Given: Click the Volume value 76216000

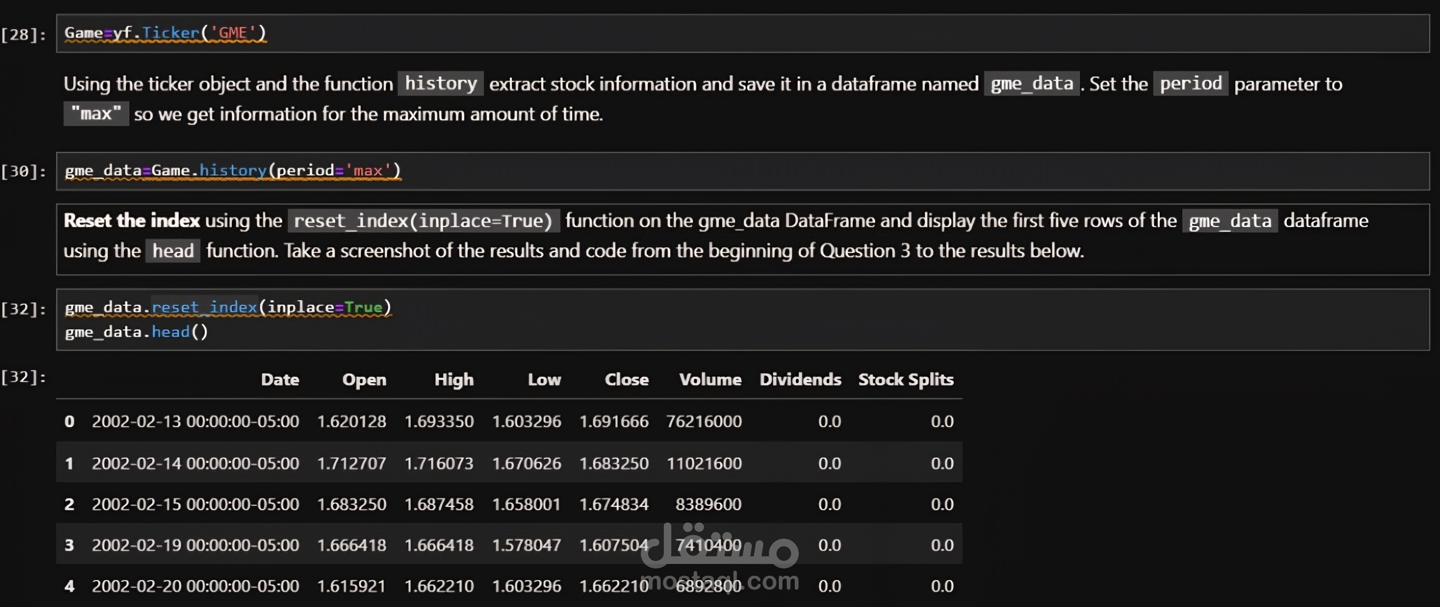Looking at the screenshot, I should click(704, 422).
